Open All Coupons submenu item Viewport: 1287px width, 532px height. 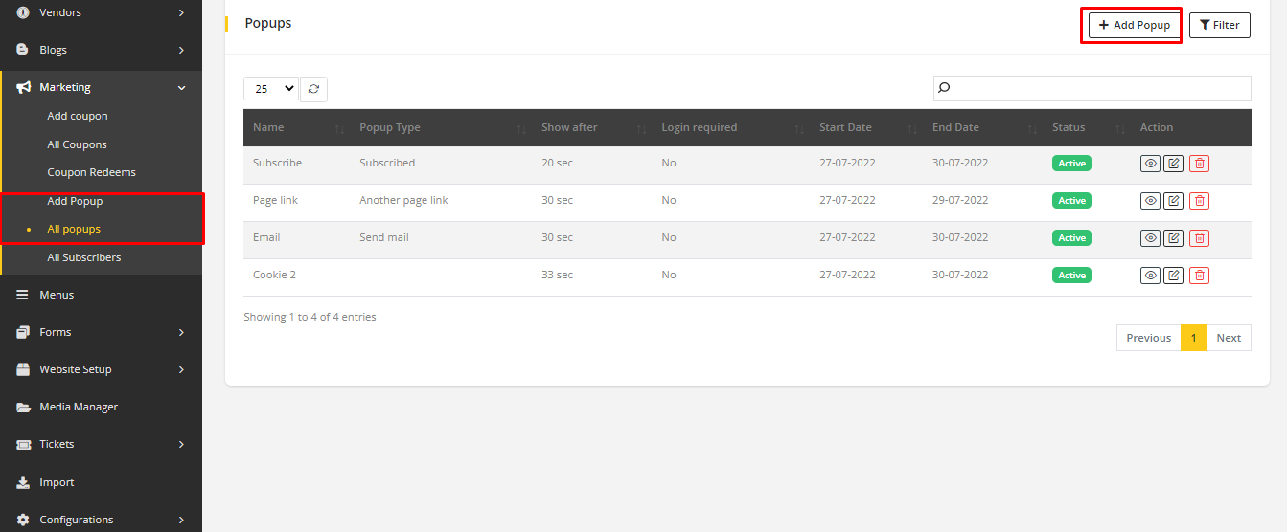(x=77, y=144)
